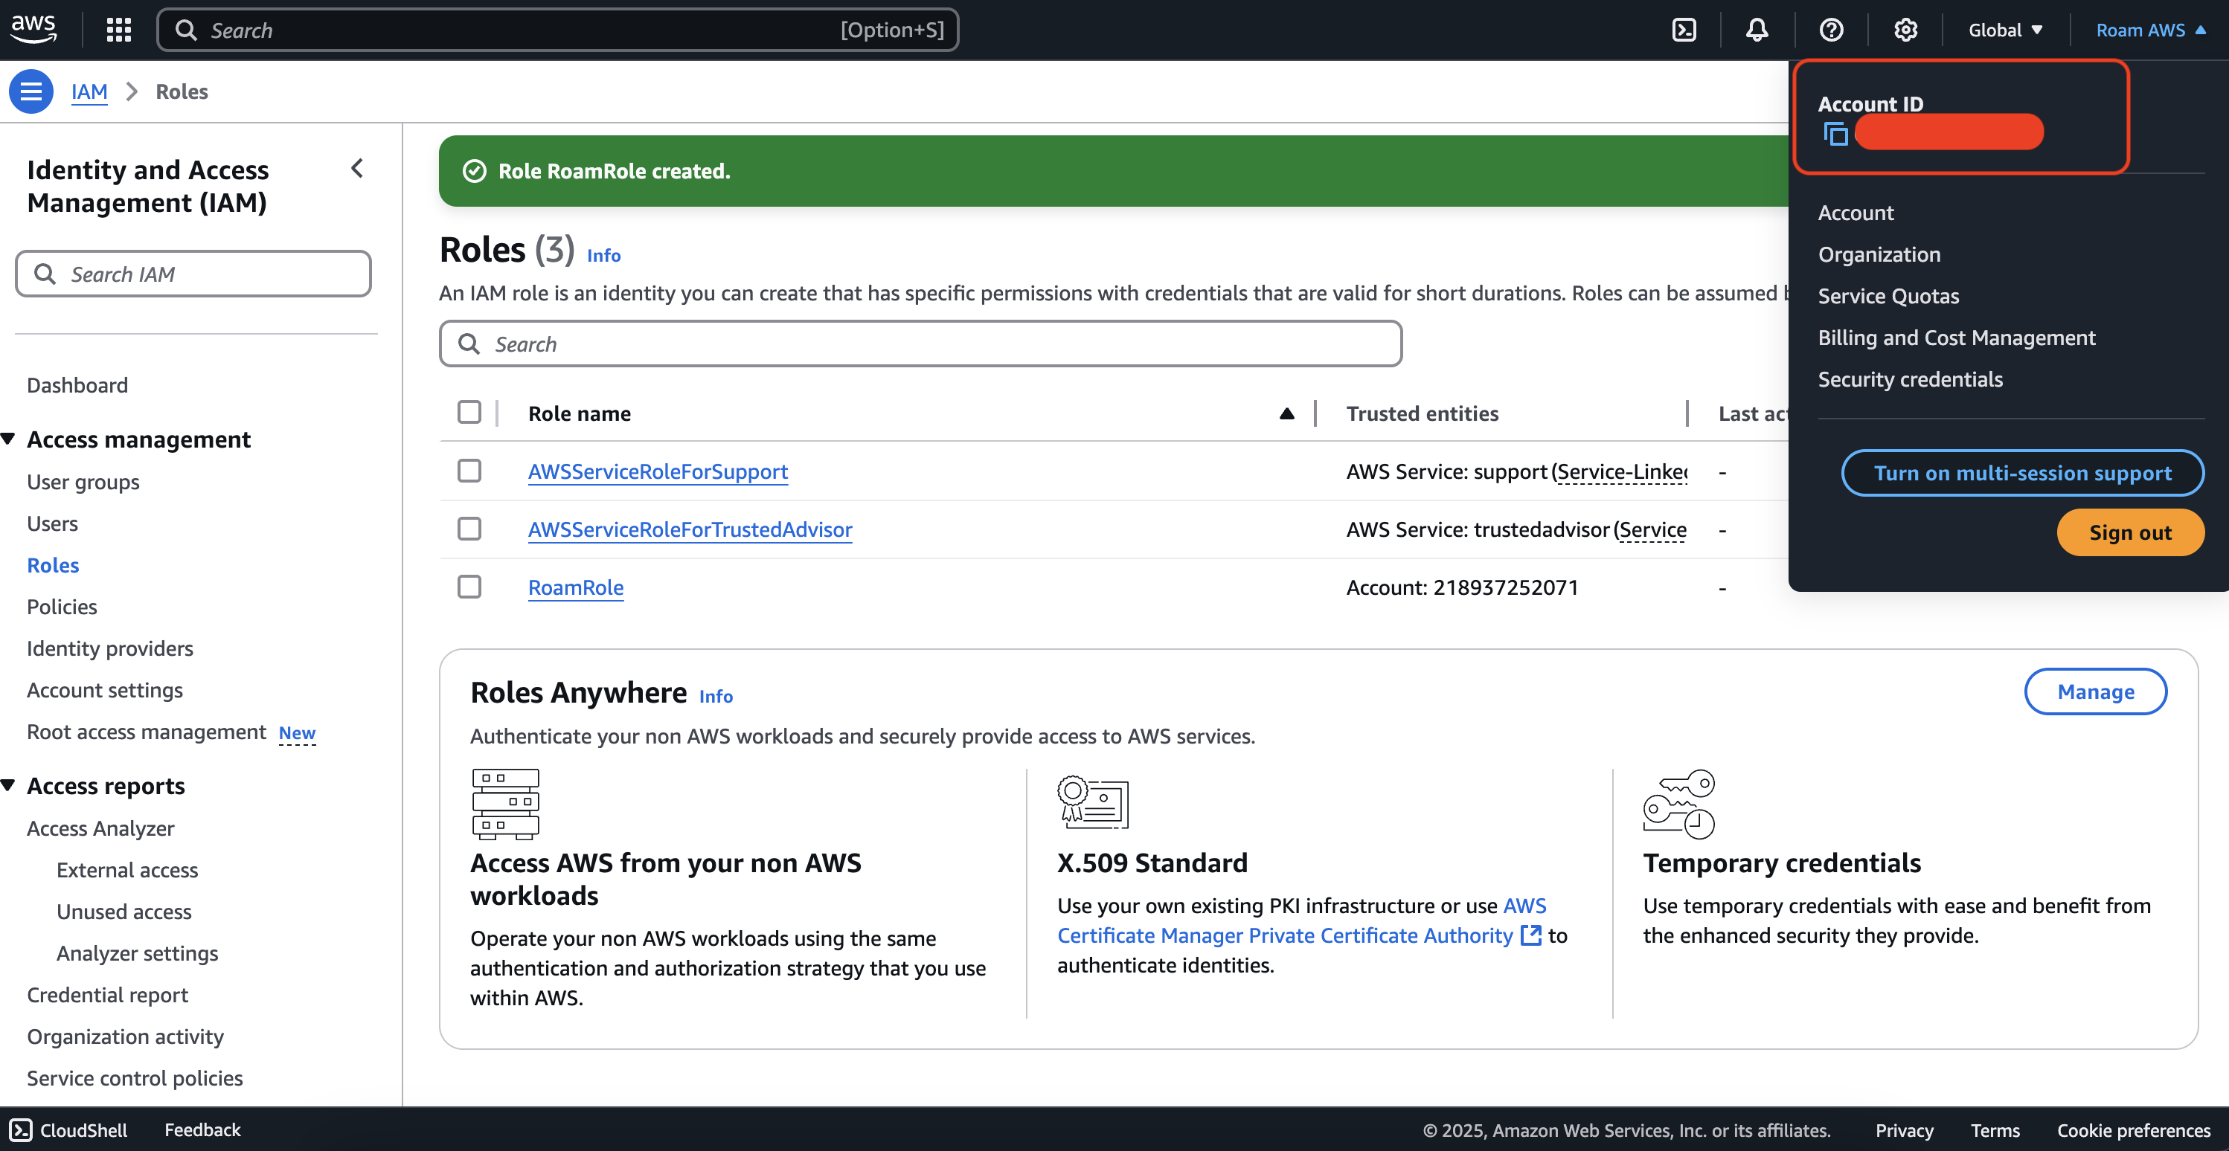Focus the Search IAM field
Image resolution: width=2229 pixels, height=1151 pixels.
pyautogui.click(x=194, y=274)
